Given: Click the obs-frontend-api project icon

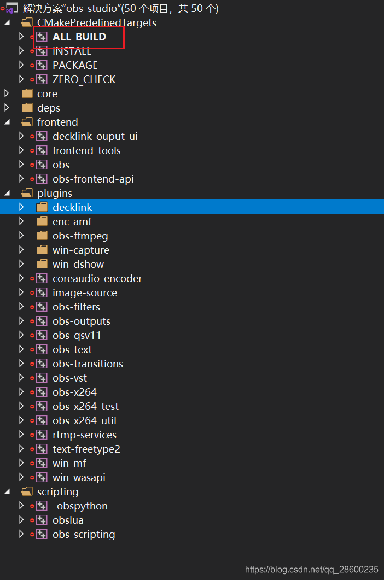Looking at the screenshot, I should tap(42, 179).
